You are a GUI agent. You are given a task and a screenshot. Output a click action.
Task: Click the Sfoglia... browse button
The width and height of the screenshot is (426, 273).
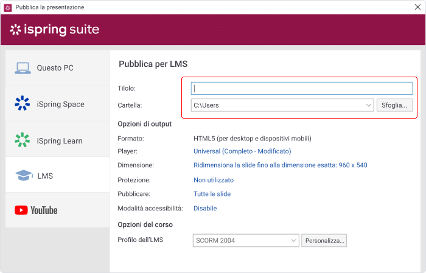click(x=394, y=105)
